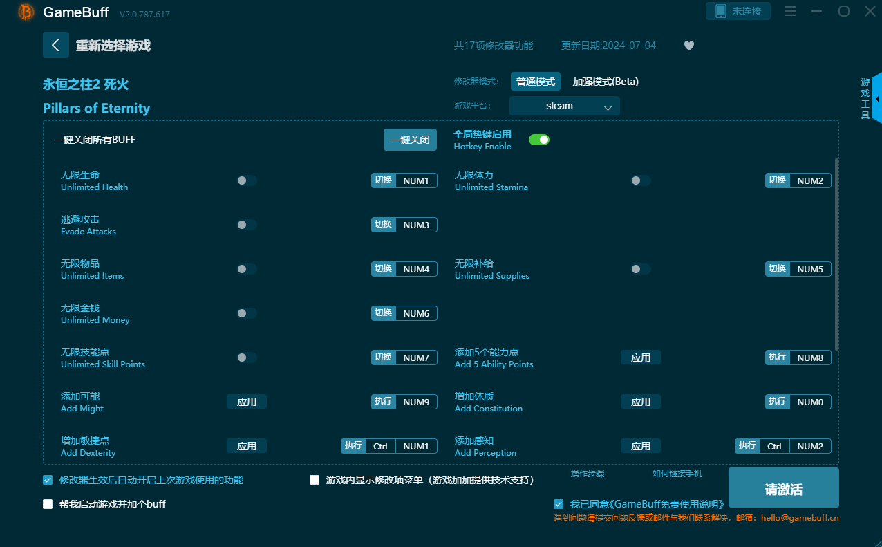Click the 执行 label for Add Might
This screenshot has width=882, height=547.
click(384, 402)
